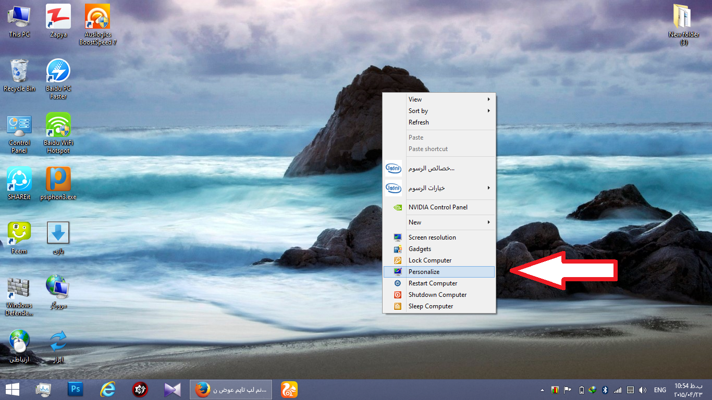This screenshot has width=712, height=400.
Task: Open NVIDIA Control Panel from context menu
Action: pyautogui.click(x=439, y=207)
